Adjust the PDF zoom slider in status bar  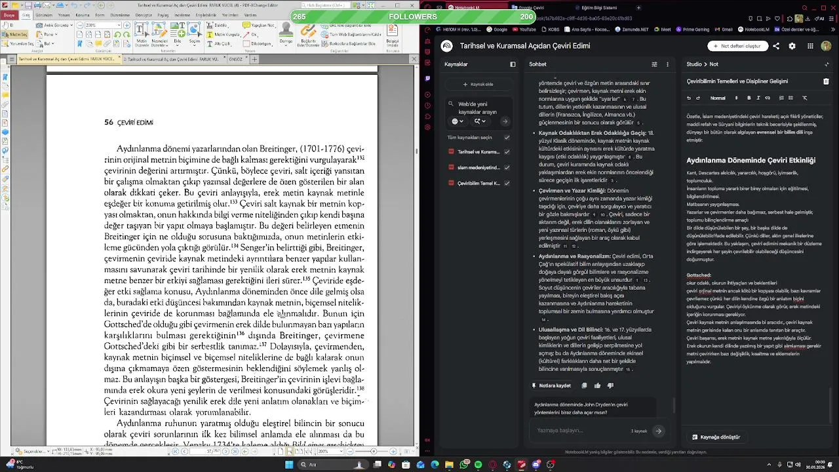(374, 451)
